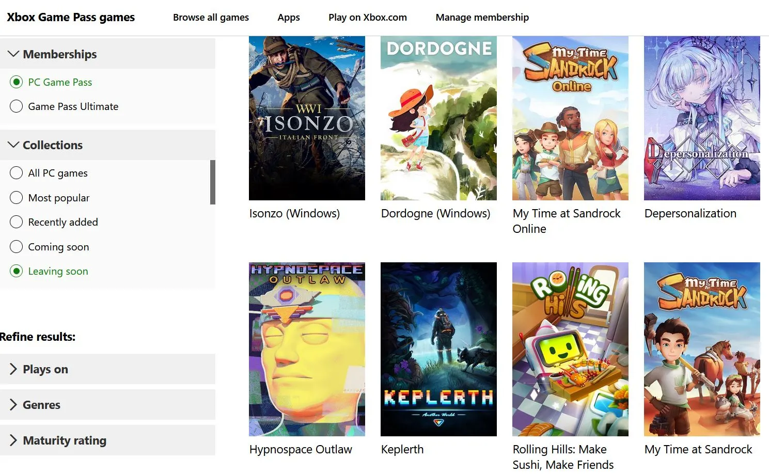Viewport: 769px width, 474px height.
Task: Click the Xbox Game Pass games heading
Action: (70, 17)
